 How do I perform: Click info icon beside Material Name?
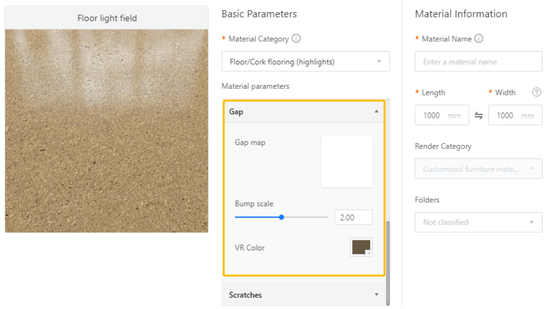[479, 39]
